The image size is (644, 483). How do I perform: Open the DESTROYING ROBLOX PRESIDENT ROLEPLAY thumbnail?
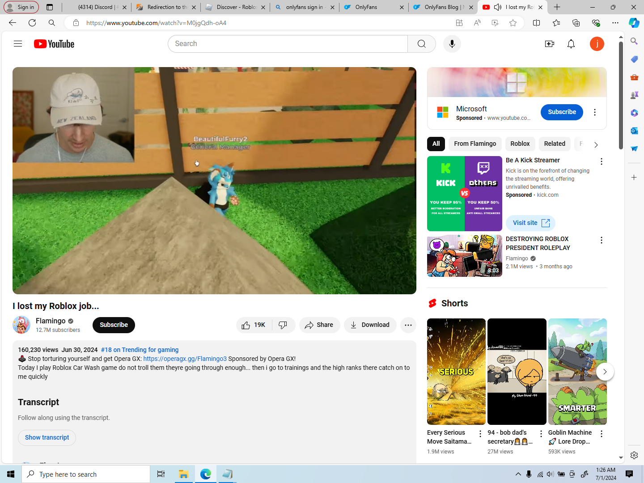pyautogui.click(x=465, y=256)
